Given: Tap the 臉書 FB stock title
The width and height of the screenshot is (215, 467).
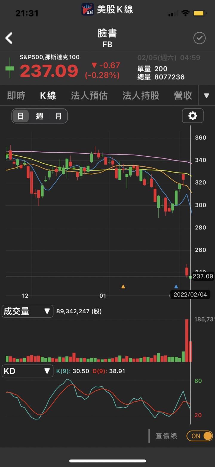Looking at the screenshot, I should click(x=107, y=38).
